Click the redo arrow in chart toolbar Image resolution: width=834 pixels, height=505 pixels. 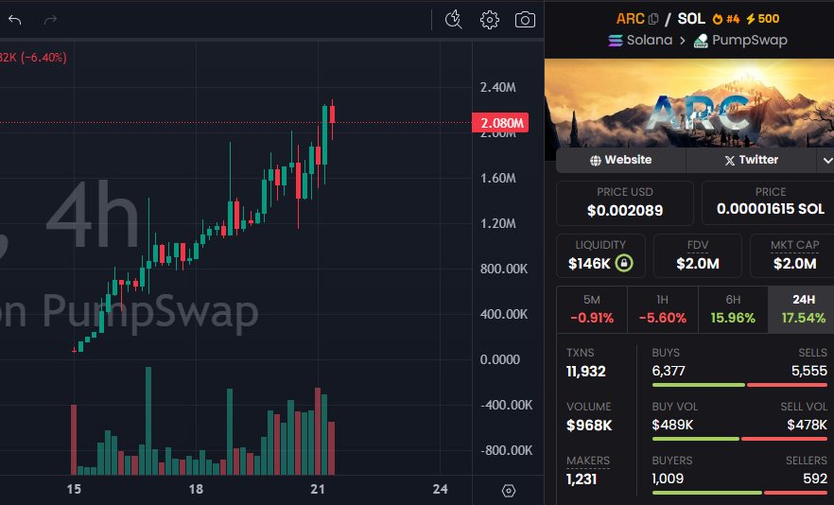[x=51, y=19]
